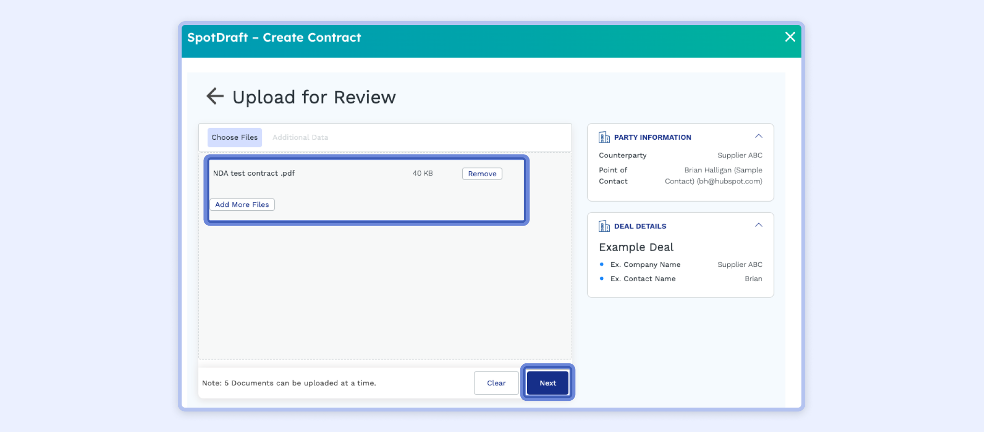Collapse the DEAL DETAILS panel
Viewport: 984px width, 432px height.
pyautogui.click(x=759, y=225)
